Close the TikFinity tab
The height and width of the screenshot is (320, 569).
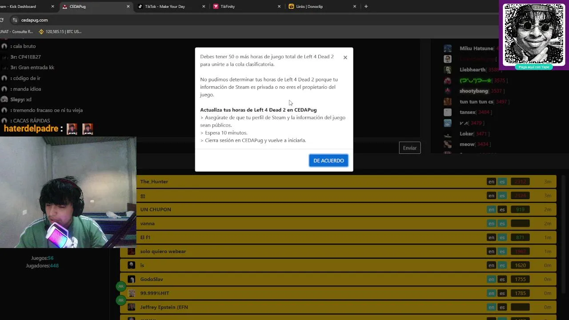(279, 7)
